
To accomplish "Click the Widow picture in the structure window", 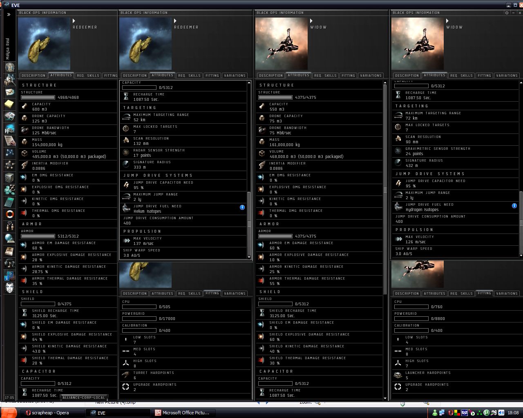I will pos(282,44).
